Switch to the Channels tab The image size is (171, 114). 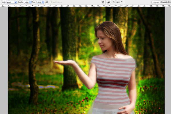pyautogui.click(x=164, y=2)
